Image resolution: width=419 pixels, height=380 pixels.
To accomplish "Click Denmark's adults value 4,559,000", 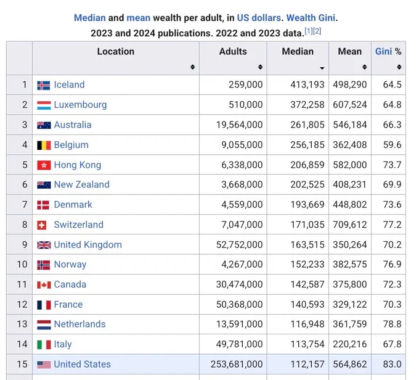I will (242, 205).
